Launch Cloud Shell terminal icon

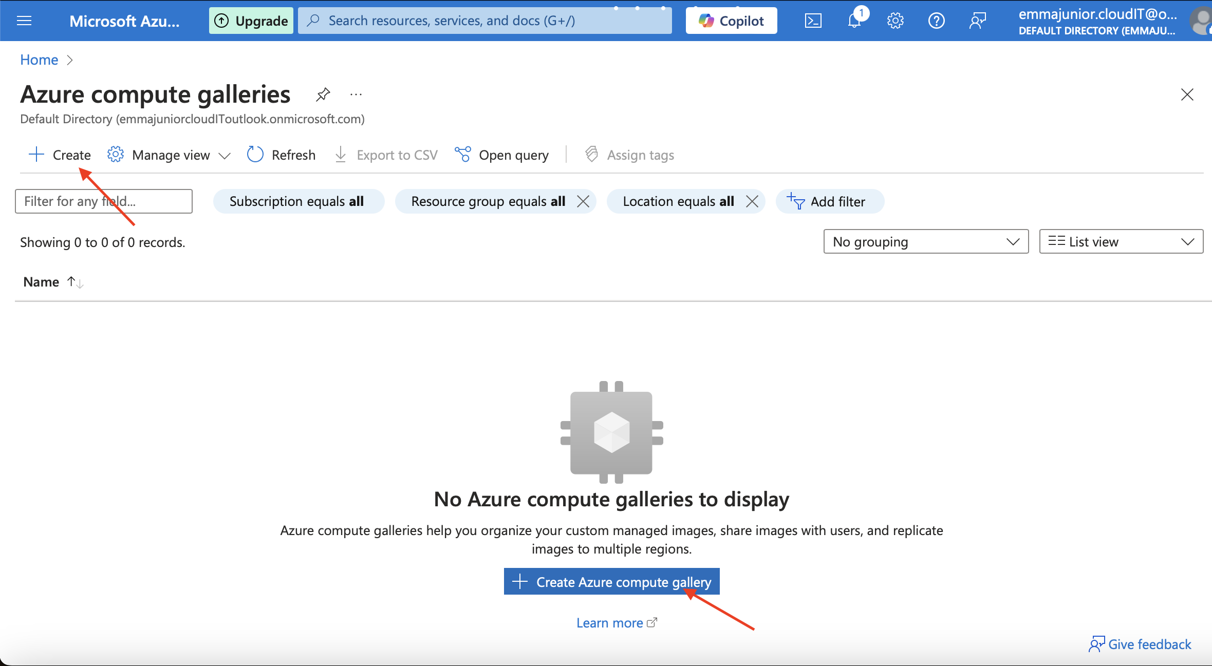813,21
